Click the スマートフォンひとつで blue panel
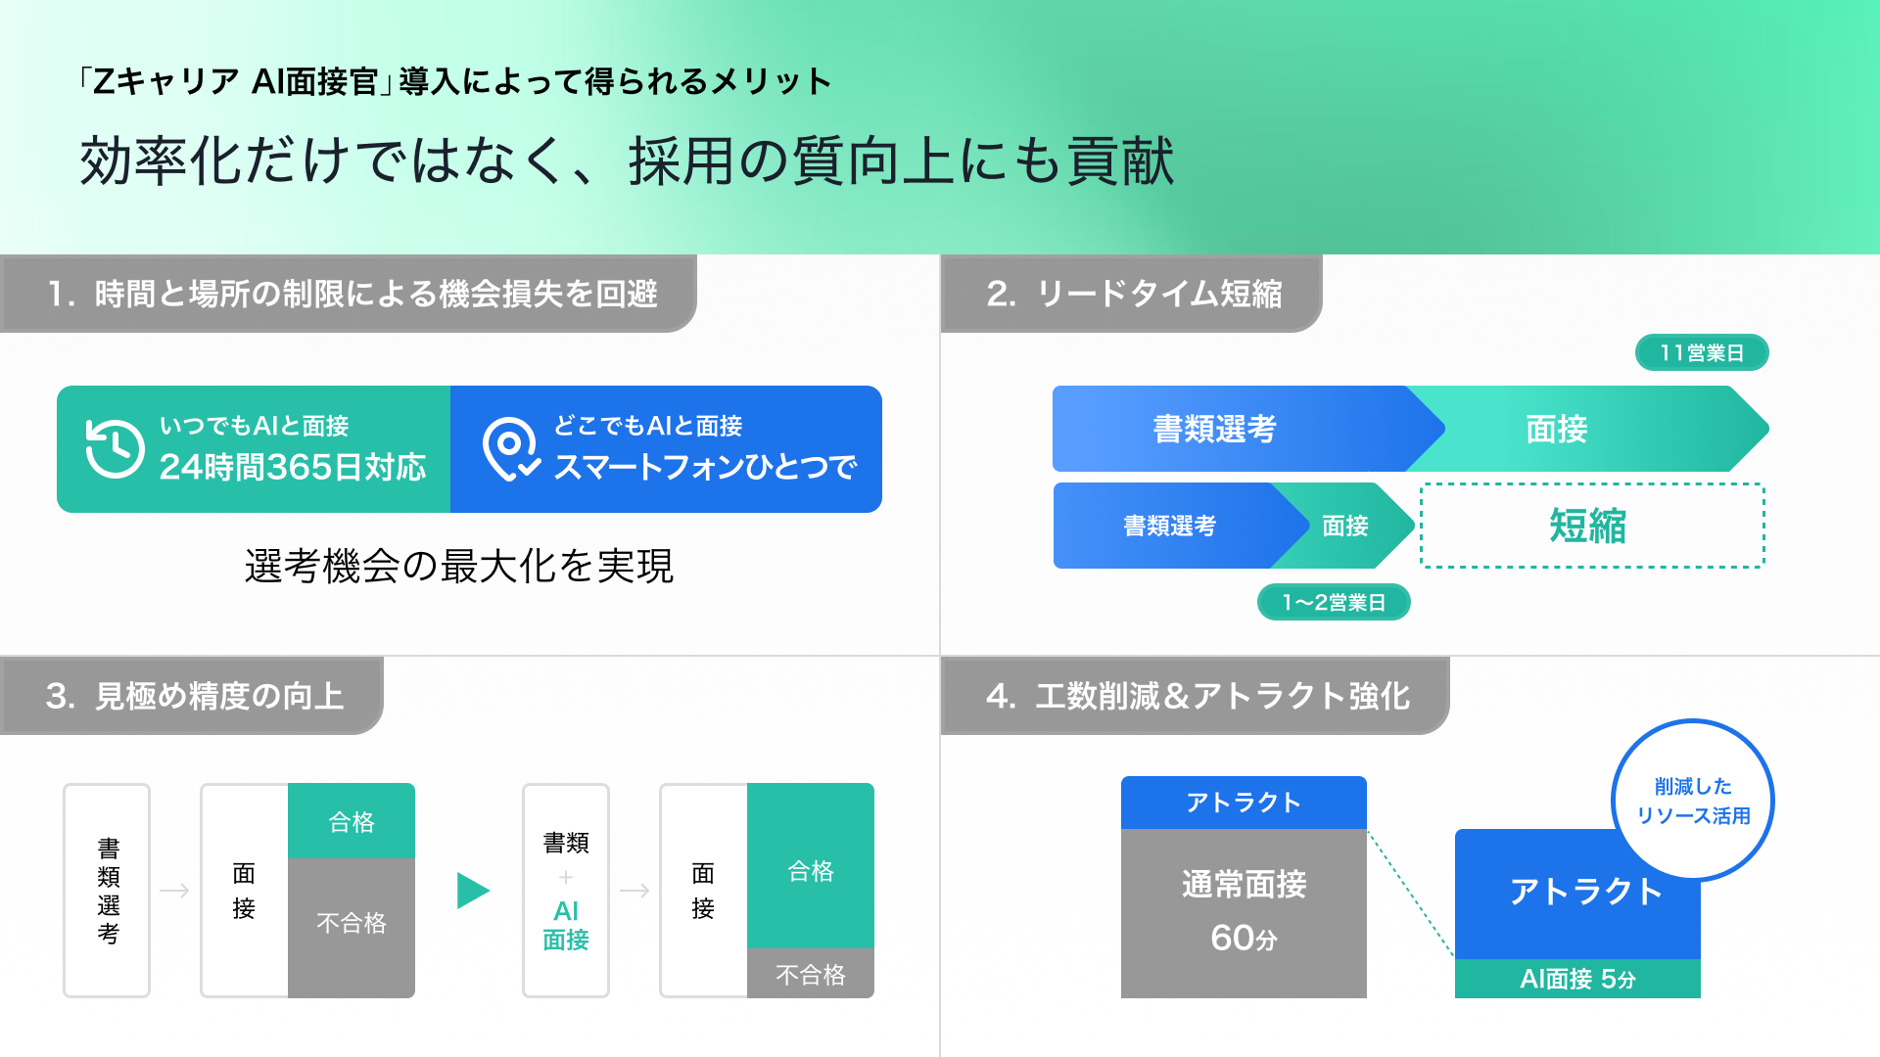This screenshot has height=1057, width=1880. (x=666, y=449)
